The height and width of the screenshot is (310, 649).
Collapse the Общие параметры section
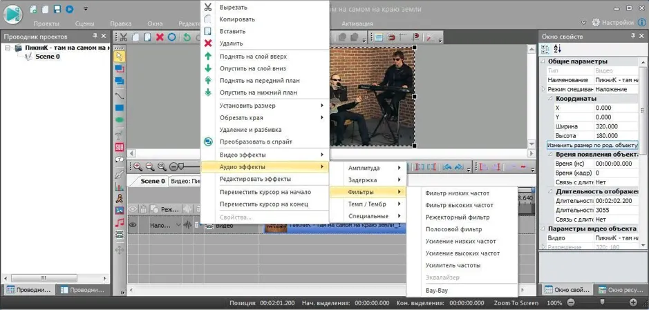543,61
